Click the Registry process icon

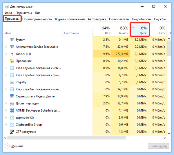(12, 82)
